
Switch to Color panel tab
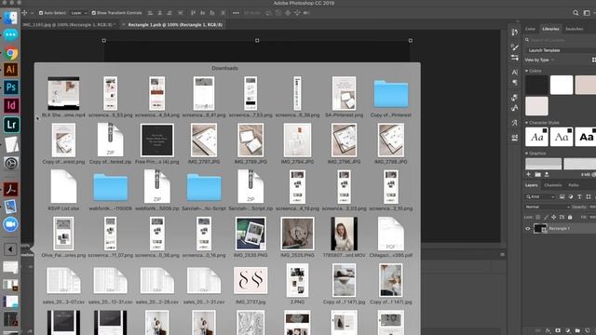pos(530,29)
